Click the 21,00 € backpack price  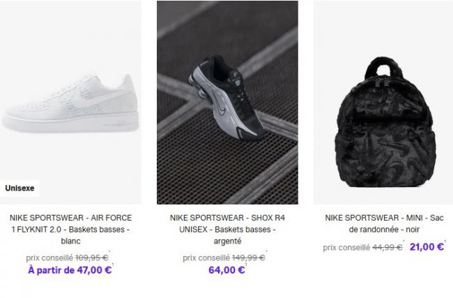click(x=427, y=247)
